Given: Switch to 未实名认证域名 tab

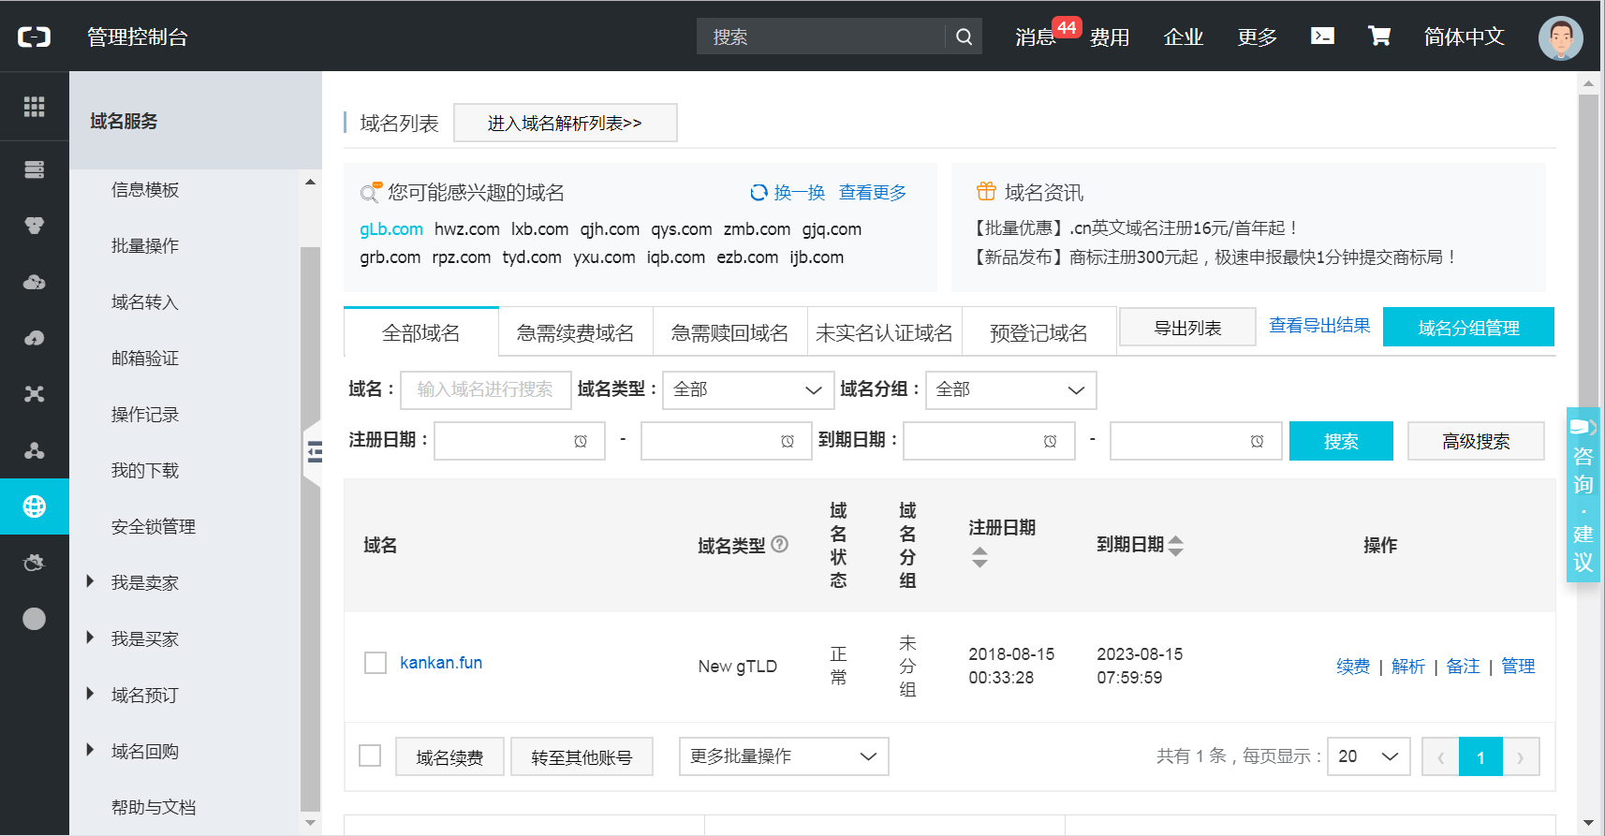Looking at the screenshot, I should tap(884, 332).
